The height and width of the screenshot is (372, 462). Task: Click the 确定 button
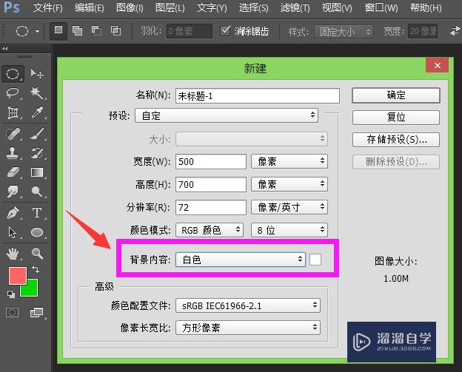[396, 95]
